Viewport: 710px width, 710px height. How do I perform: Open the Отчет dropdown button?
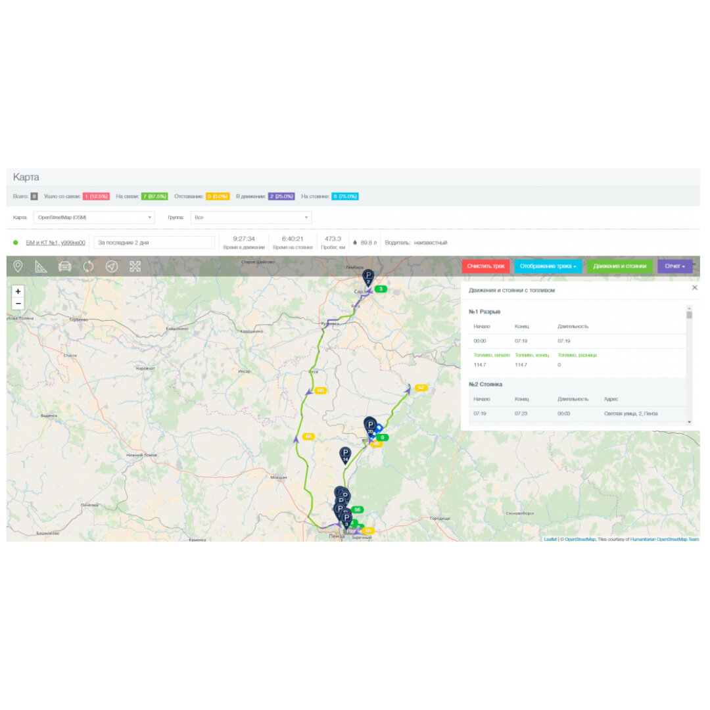[674, 266]
